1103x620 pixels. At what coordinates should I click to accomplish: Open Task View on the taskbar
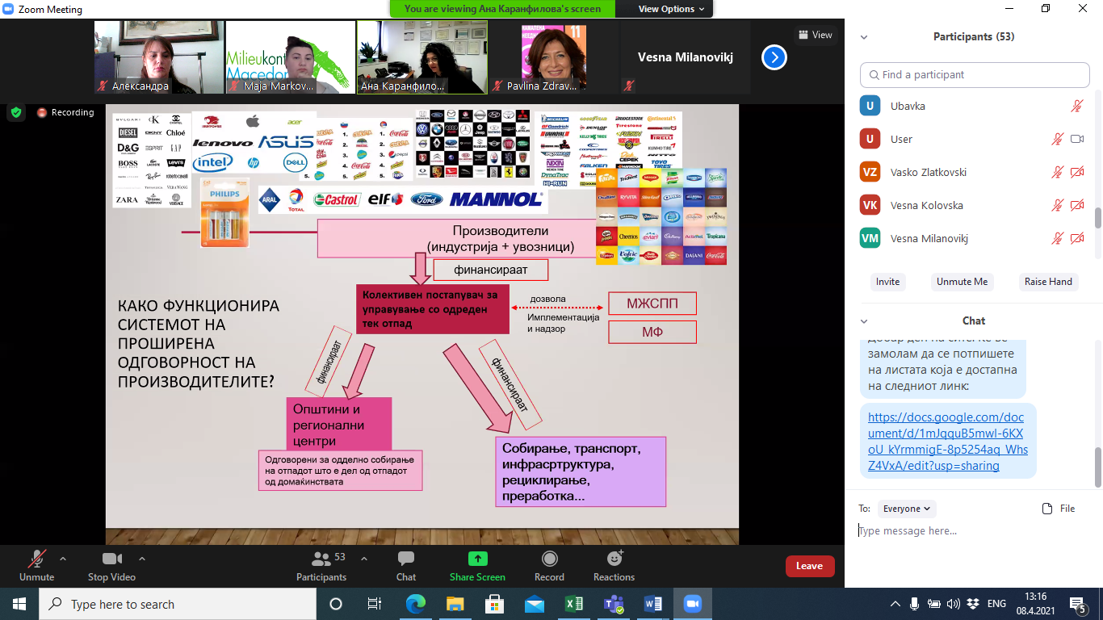pyautogui.click(x=375, y=604)
